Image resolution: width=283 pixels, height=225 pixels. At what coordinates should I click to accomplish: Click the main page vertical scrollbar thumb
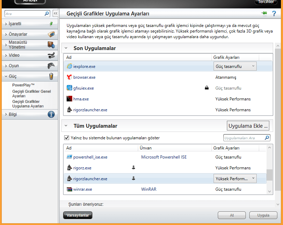(x=278, y=120)
